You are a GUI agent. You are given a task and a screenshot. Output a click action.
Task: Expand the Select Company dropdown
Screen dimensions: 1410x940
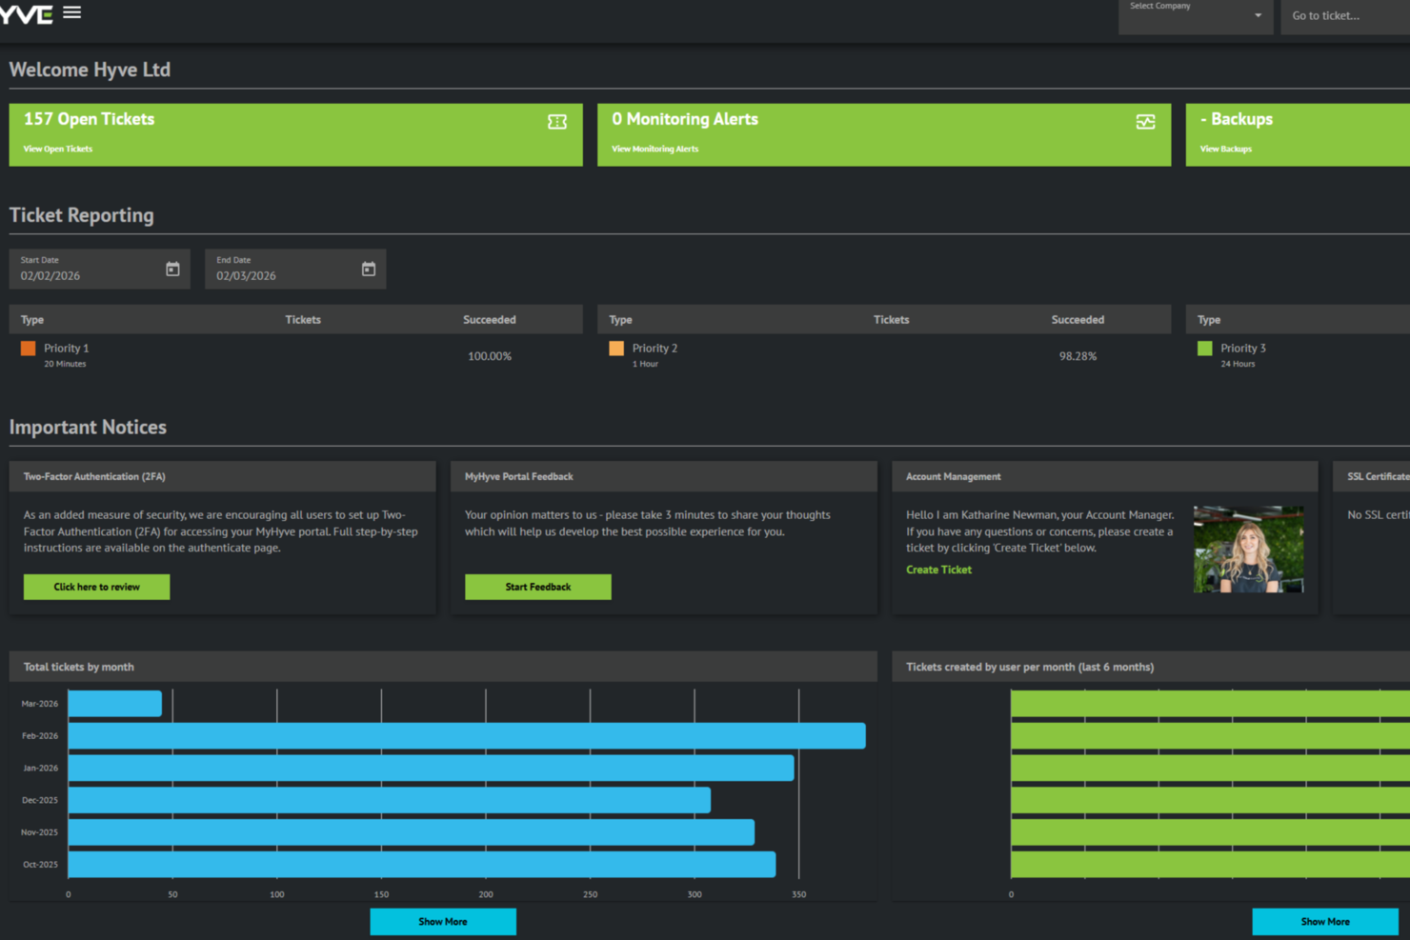point(1258,15)
